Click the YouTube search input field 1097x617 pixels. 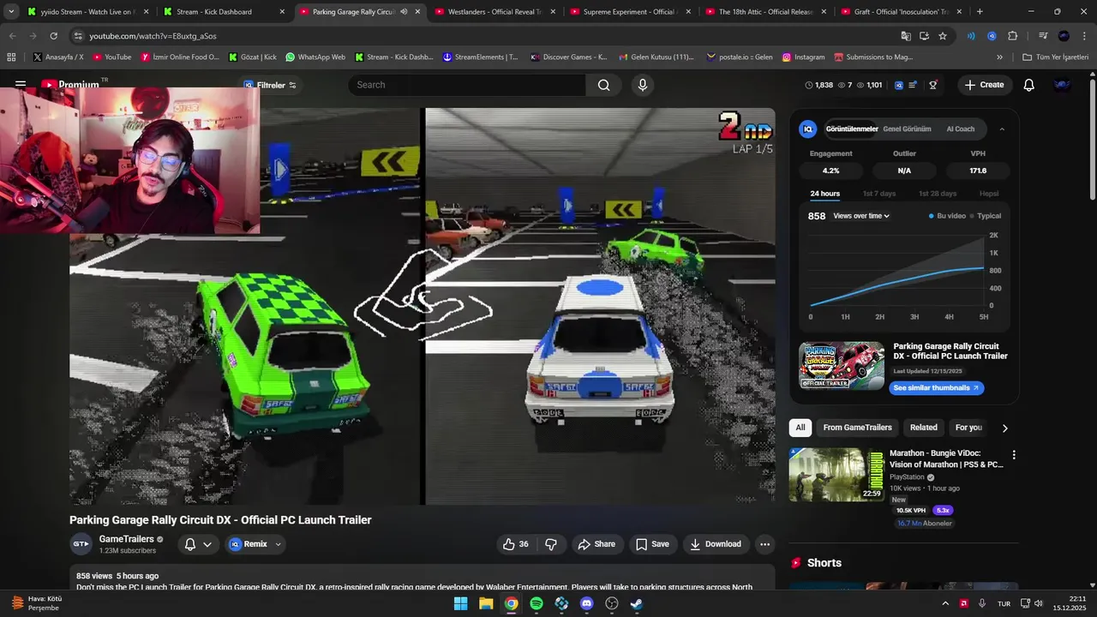click(x=467, y=85)
